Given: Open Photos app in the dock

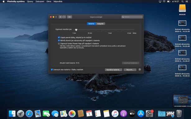Looking at the screenshot, I should 72,114.
